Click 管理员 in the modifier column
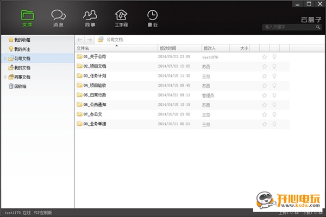The width and height of the screenshot is (326, 217). click(x=208, y=95)
